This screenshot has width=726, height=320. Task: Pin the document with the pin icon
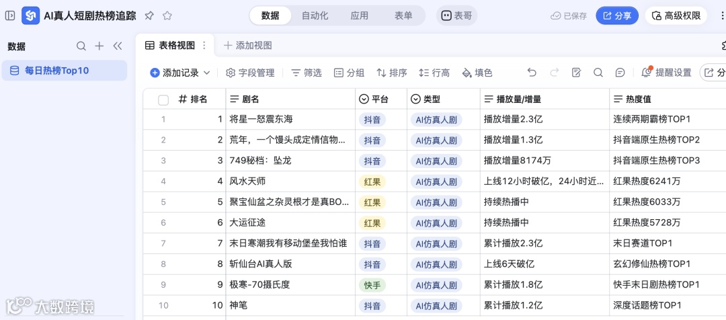(149, 15)
